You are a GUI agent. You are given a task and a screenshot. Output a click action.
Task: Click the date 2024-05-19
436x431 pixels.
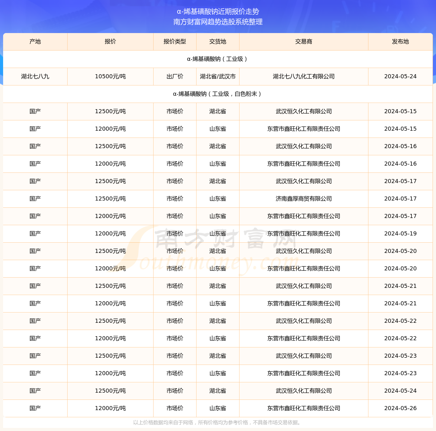[400, 234]
